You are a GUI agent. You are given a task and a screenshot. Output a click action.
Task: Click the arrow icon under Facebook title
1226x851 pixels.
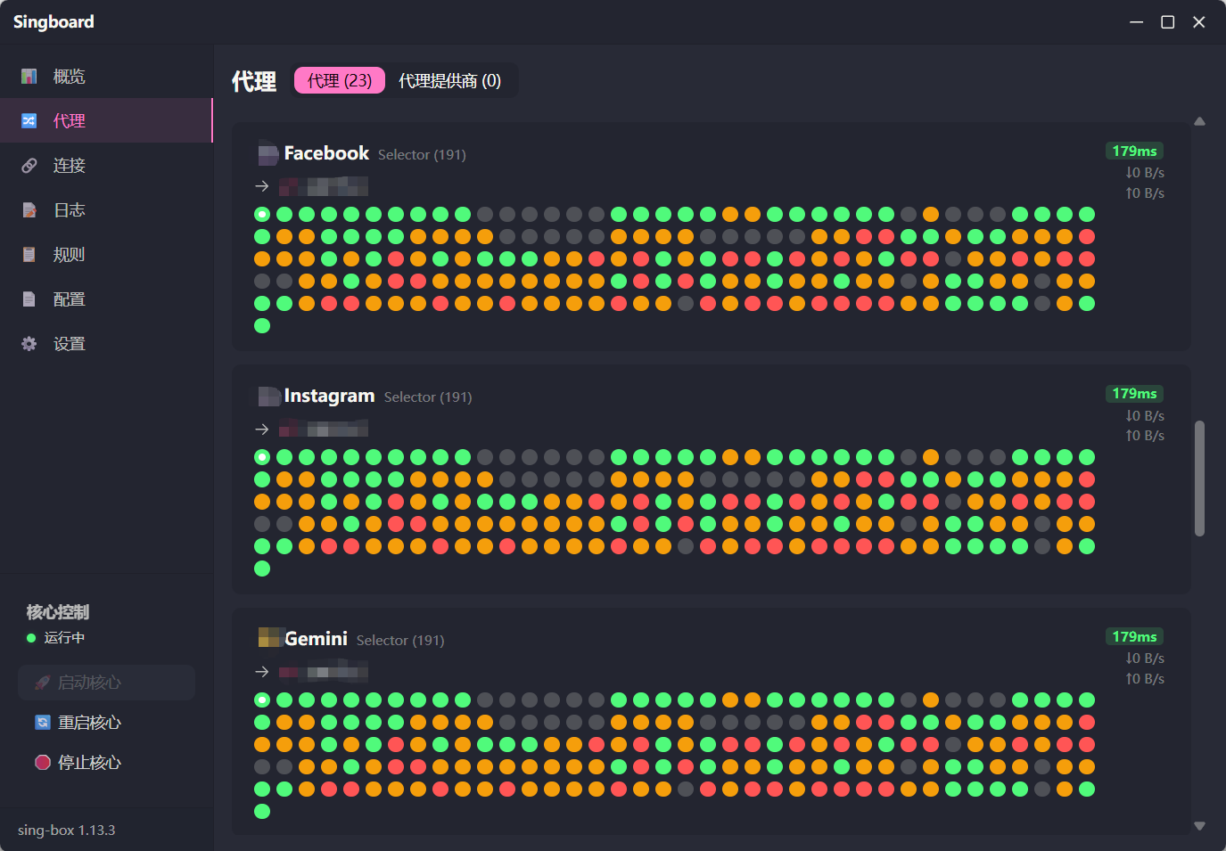coord(262,186)
